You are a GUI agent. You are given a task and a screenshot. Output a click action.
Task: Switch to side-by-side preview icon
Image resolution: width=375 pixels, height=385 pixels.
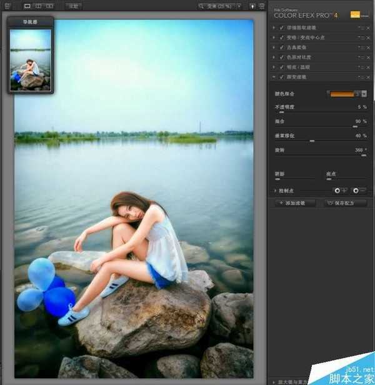click(49, 6)
